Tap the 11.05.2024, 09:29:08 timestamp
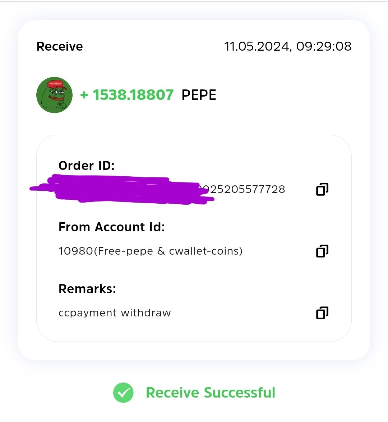Image resolution: width=388 pixels, height=422 pixels. click(x=287, y=47)
